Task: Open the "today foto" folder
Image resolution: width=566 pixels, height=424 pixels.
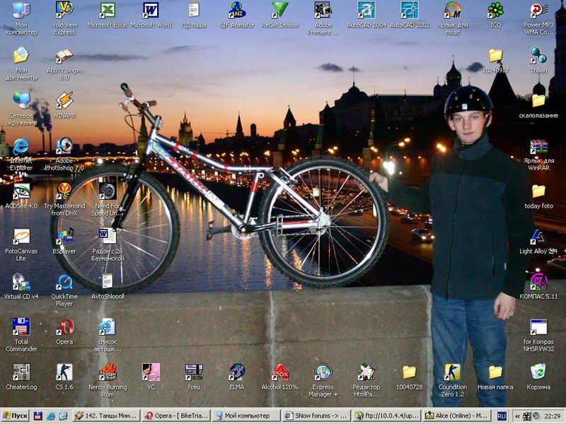Action: click(x=538, y=191)
